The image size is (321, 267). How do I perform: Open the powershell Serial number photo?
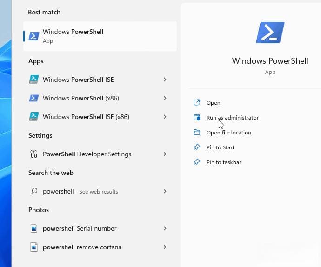(80, 228)
